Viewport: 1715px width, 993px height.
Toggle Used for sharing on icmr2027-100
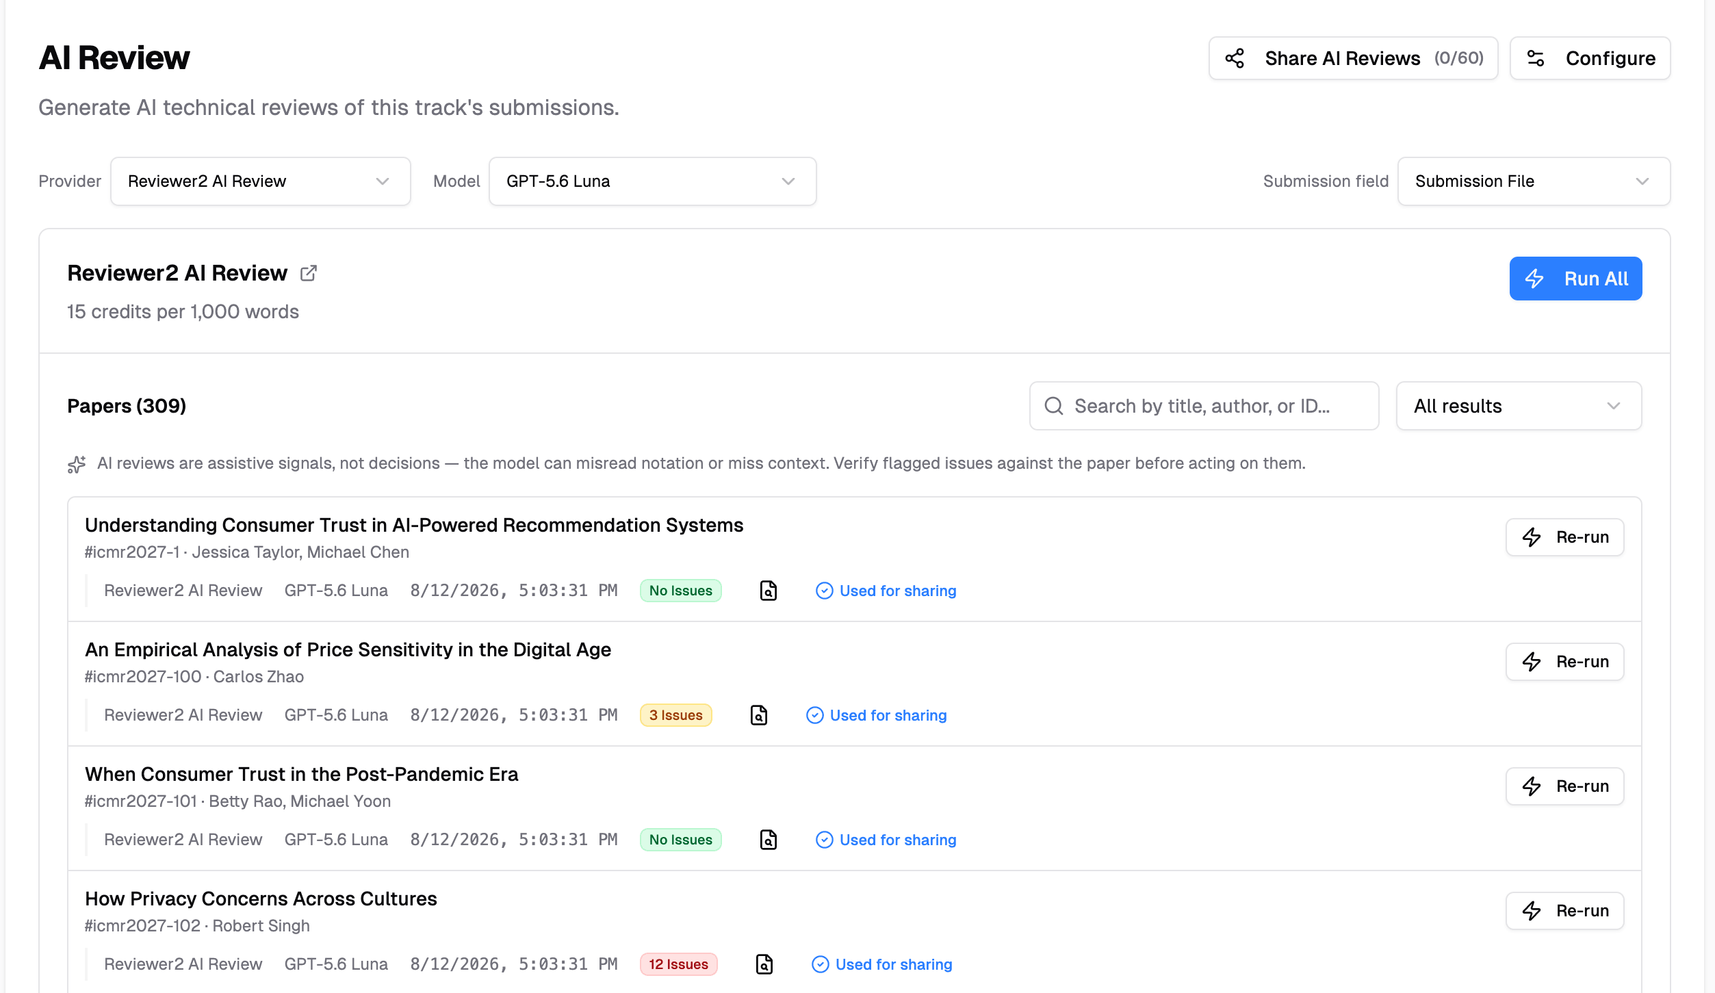pos(877,715)
